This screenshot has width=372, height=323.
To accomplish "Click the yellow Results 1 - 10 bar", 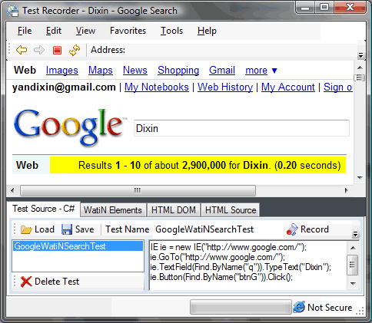I will [198, 165].
